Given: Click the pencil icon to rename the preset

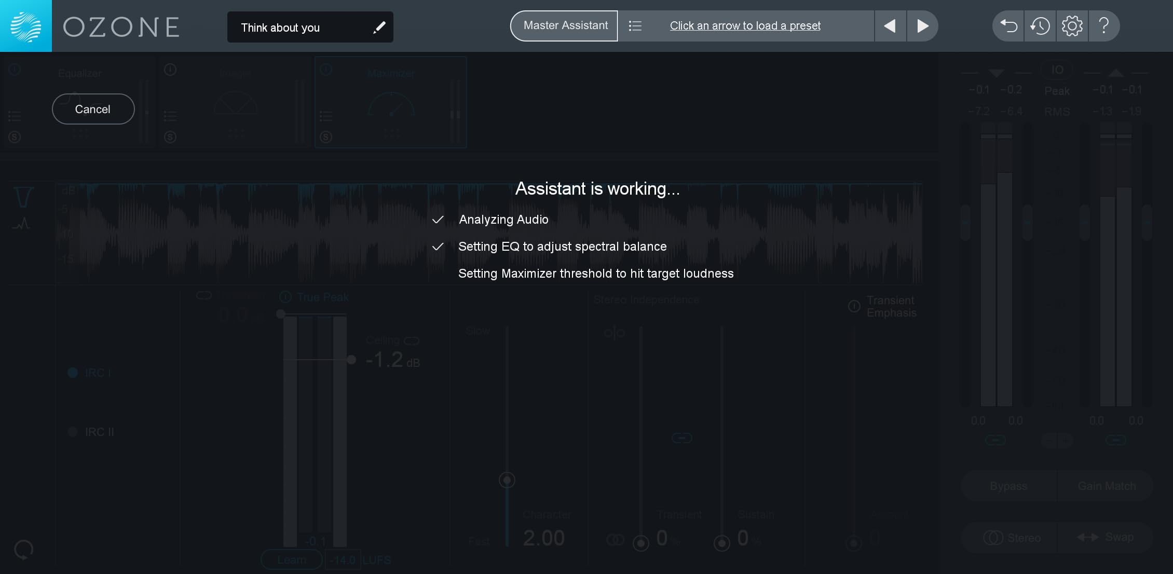Looking at the screenshot, I should pyautogui.click(x=379, y=27).
